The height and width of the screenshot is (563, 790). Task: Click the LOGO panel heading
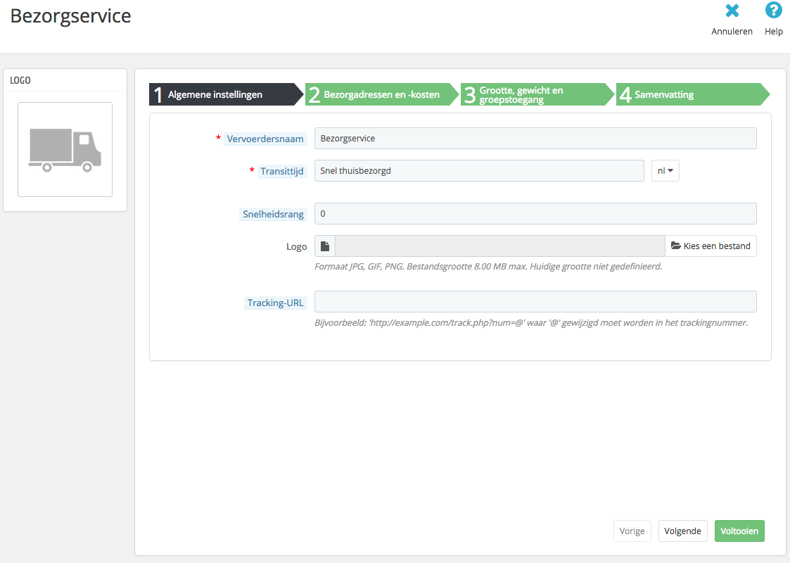click(20, 80)
